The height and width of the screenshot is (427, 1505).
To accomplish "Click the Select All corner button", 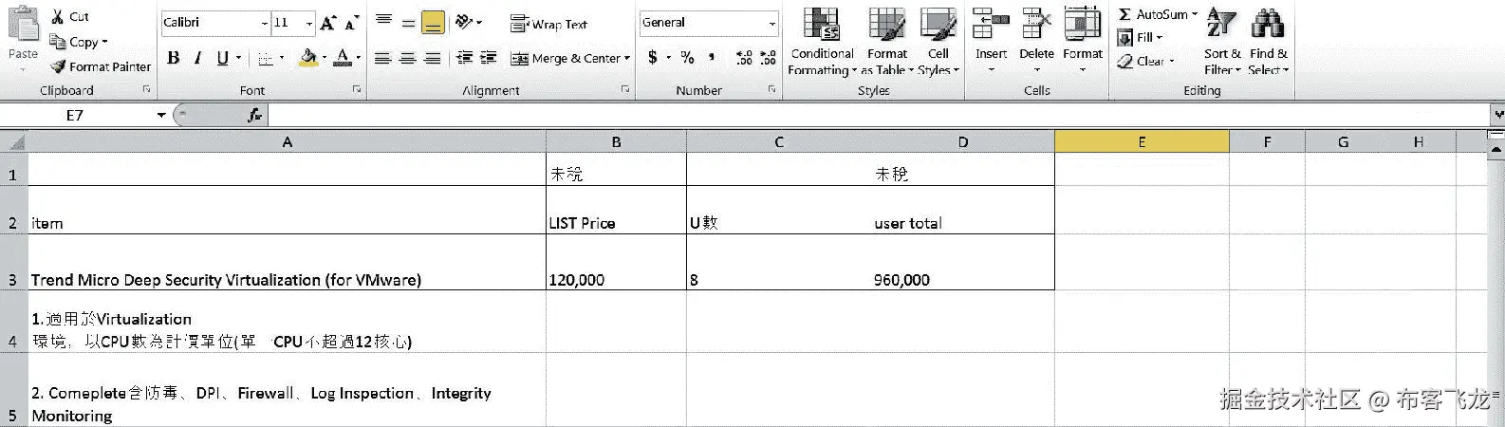I will pyautogui.click(x=13, y=142).
